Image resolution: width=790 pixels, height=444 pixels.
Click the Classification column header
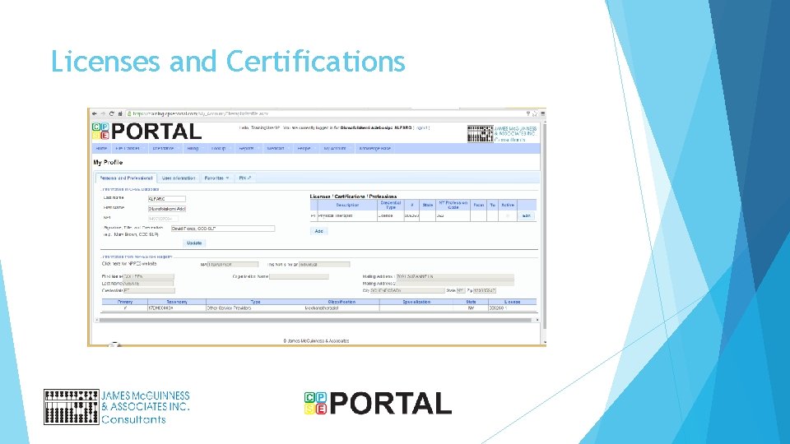(342, 302)
